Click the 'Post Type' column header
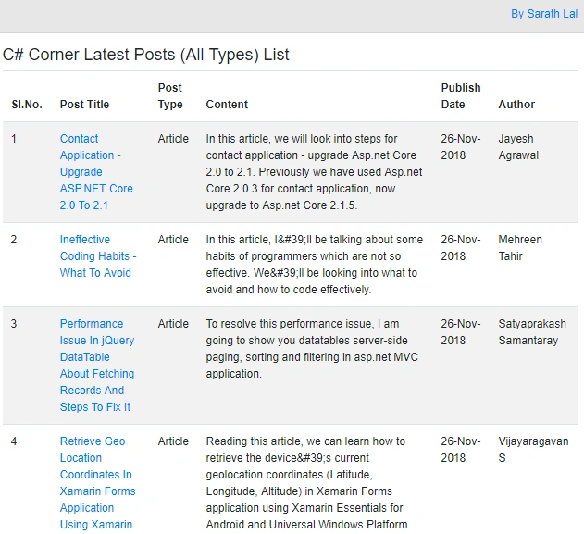 click(x=170, y=96)
